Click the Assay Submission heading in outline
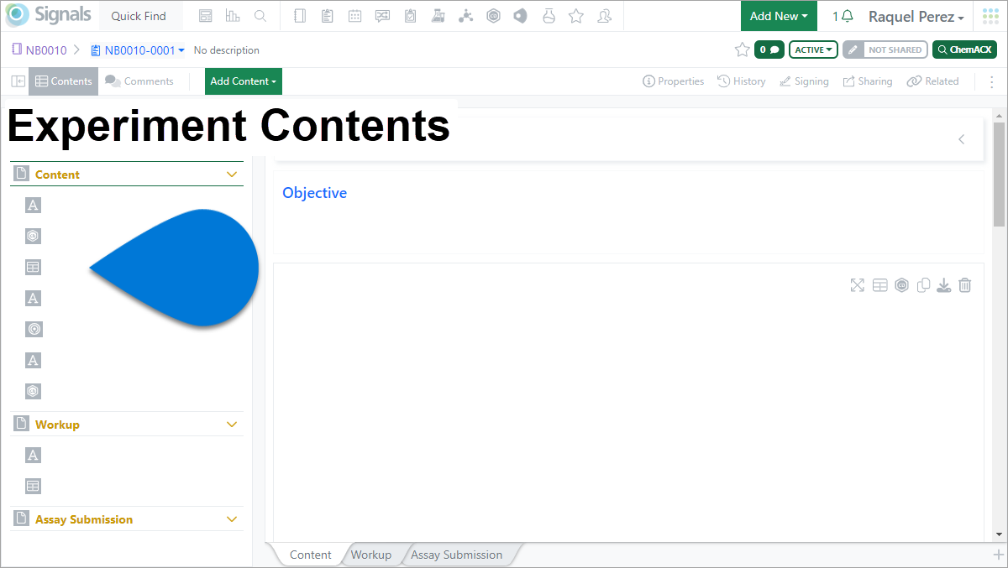1008x568 pixels. (x=84, y=519)
